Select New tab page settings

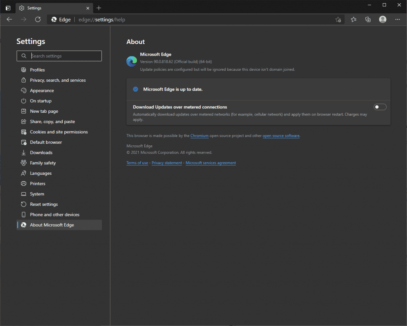59,111
